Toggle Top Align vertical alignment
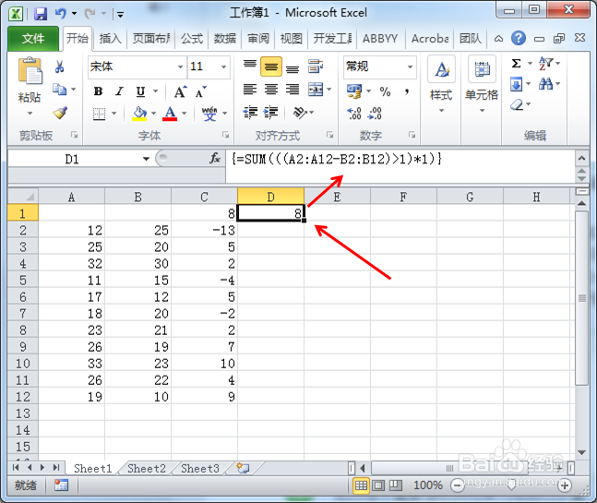This screenshot has width=597, height=503. point(250,66)
